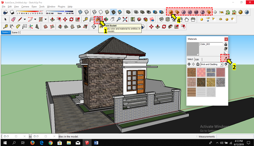Image resolution: width=254 pixels, height=146 pixels.
Task: Open Firefox from the Windows taskbar
Action: (32, 143)
